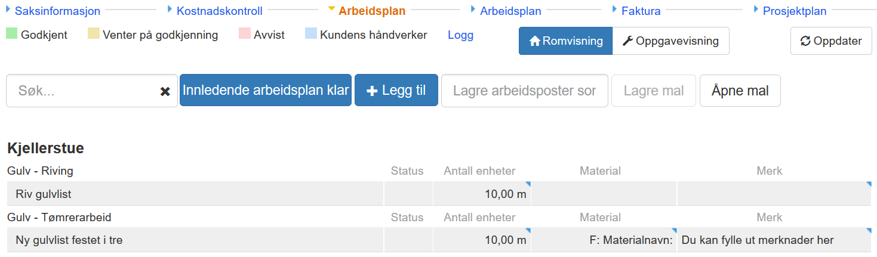This screenshot has width=877, height=257.
Task: Select the Riv gulvlist row
Action: (194, 194)
